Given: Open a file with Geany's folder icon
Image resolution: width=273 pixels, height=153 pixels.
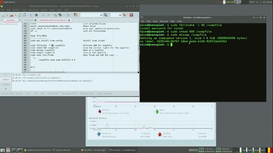Looking at the screenshot, I should (x=12, y=15).
